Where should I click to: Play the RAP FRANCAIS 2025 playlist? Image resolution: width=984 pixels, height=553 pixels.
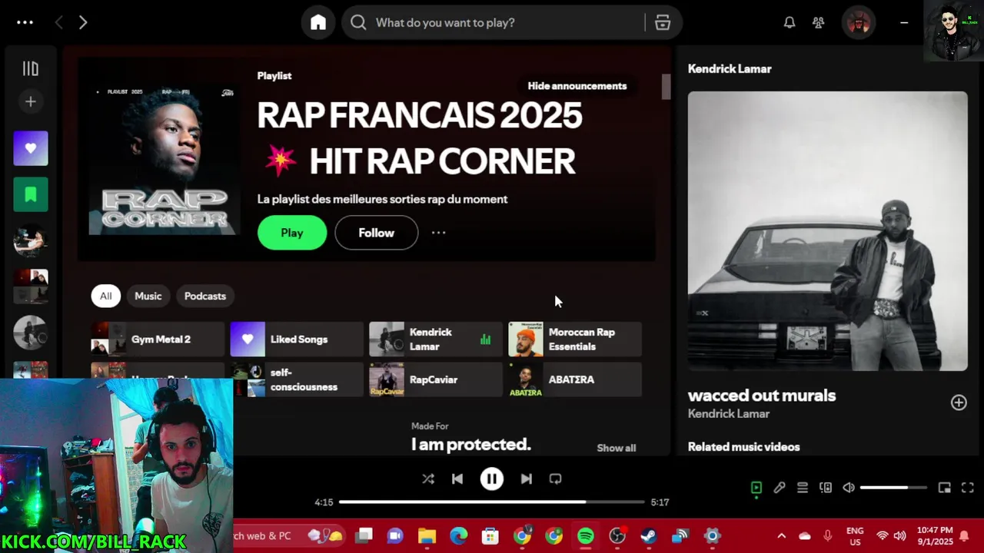292,233
